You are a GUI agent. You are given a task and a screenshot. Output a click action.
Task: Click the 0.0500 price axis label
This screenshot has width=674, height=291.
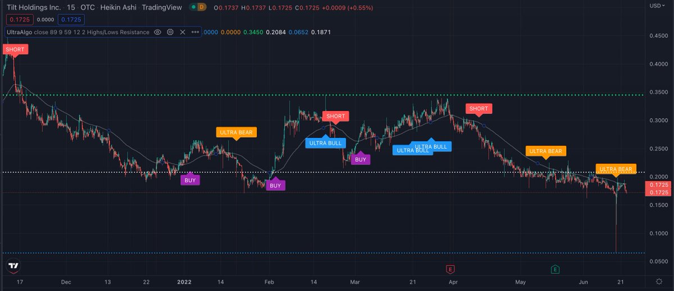click(x=658, y=261)
